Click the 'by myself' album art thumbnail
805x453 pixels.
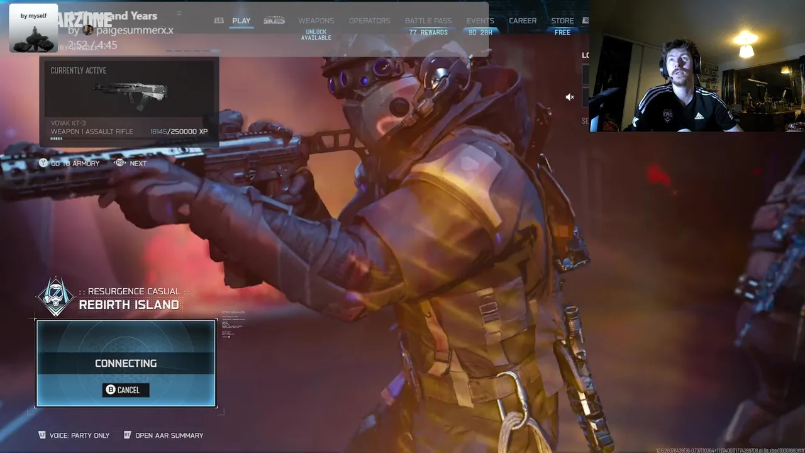(x=33, y=28)
